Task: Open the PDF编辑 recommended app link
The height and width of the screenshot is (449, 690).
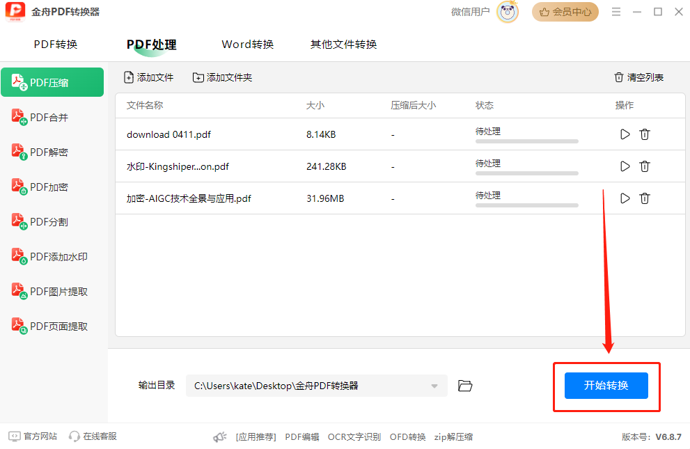Action: pyautogui.click(x=302, y=436)
